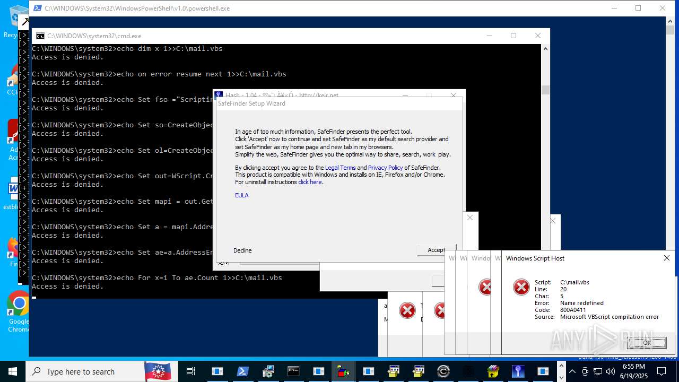Image resolution: width=679 pixels, height=382 pixels.
Task: Open Task View from the taskbar
Action: pos(191,371)
